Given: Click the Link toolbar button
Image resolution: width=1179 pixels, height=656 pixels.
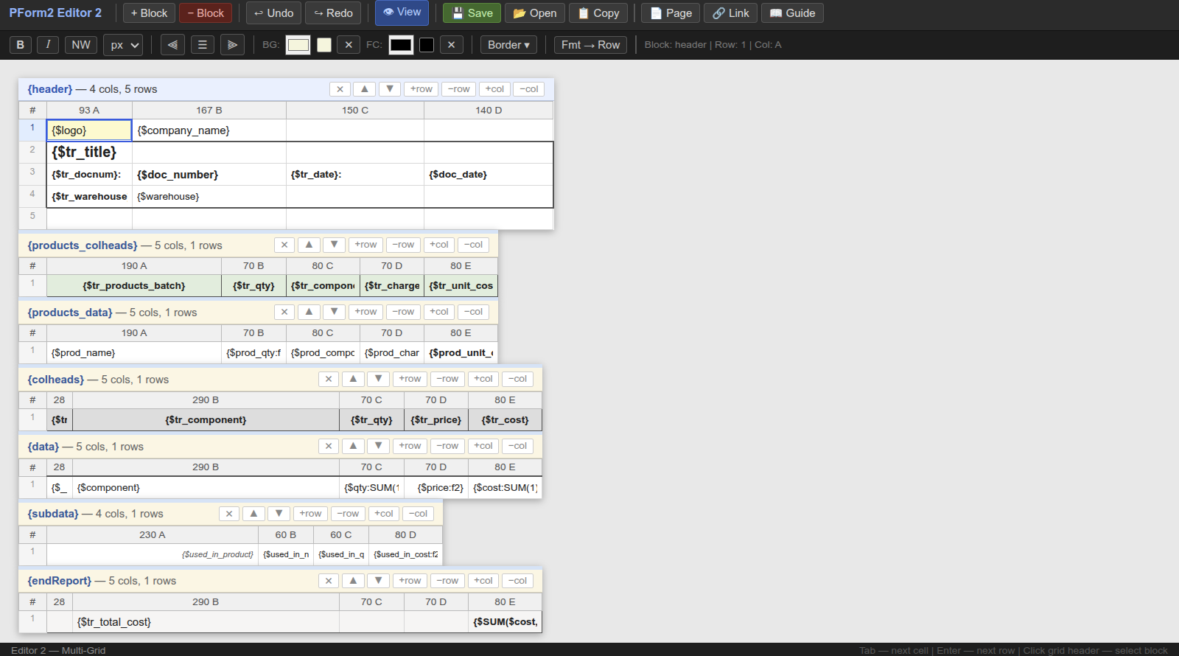Looking at the screenshot, I should click(x=731, y=13).
